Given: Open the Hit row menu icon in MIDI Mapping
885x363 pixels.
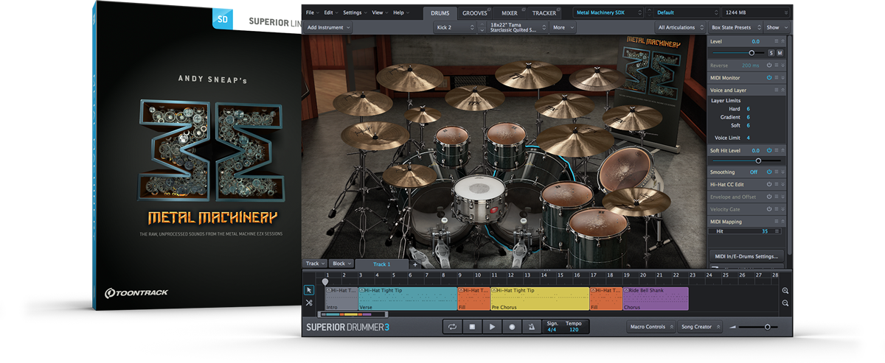Looking at the screenshot, I should (x=776, y=231).
